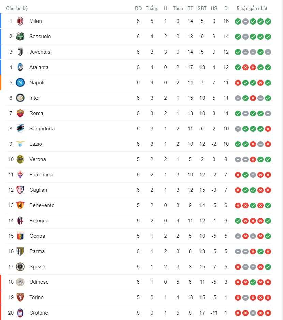Click Crotone's most recent loss indicator
The image size is (283, 320).
coord(268,313)
